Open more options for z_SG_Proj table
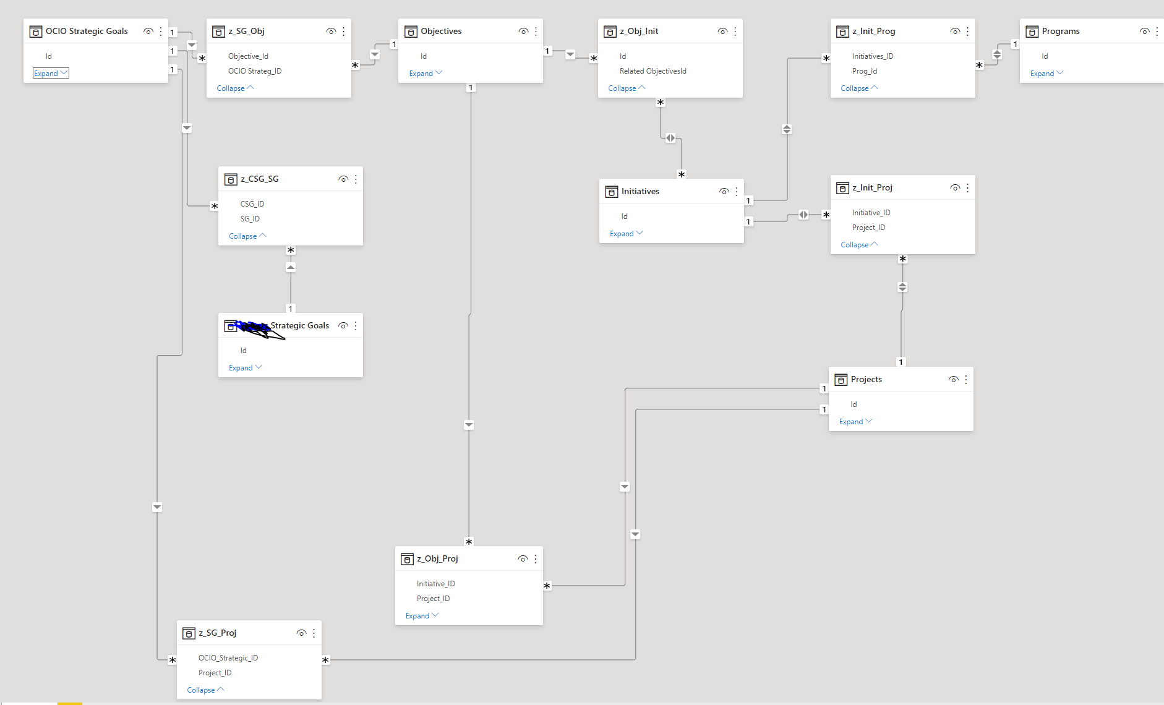 click(x=314, y=633)
